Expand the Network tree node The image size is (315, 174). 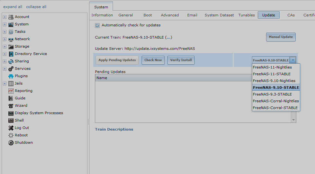5,39
